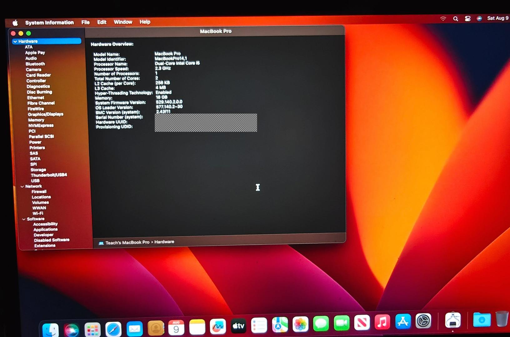
Task: Open the File menu
Action: tap(85, 22)
